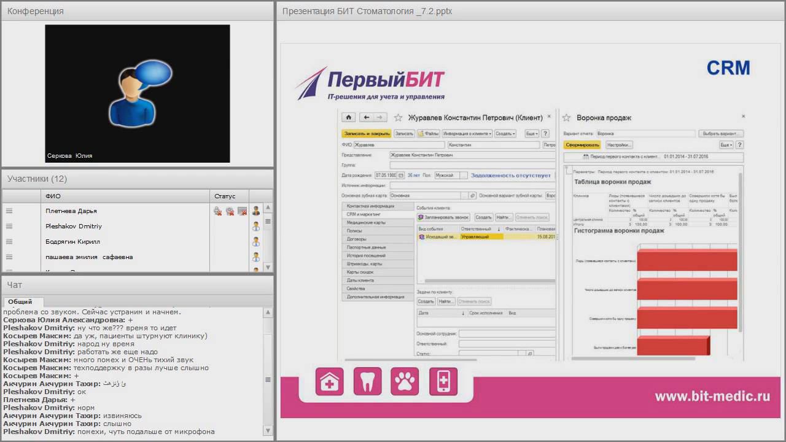The image size is (786, 442).
Task: Close the Воронка продаж panel
Action: 743,116
